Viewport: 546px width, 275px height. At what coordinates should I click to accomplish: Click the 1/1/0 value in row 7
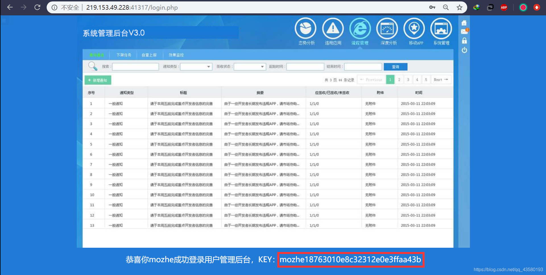[314, 164]
